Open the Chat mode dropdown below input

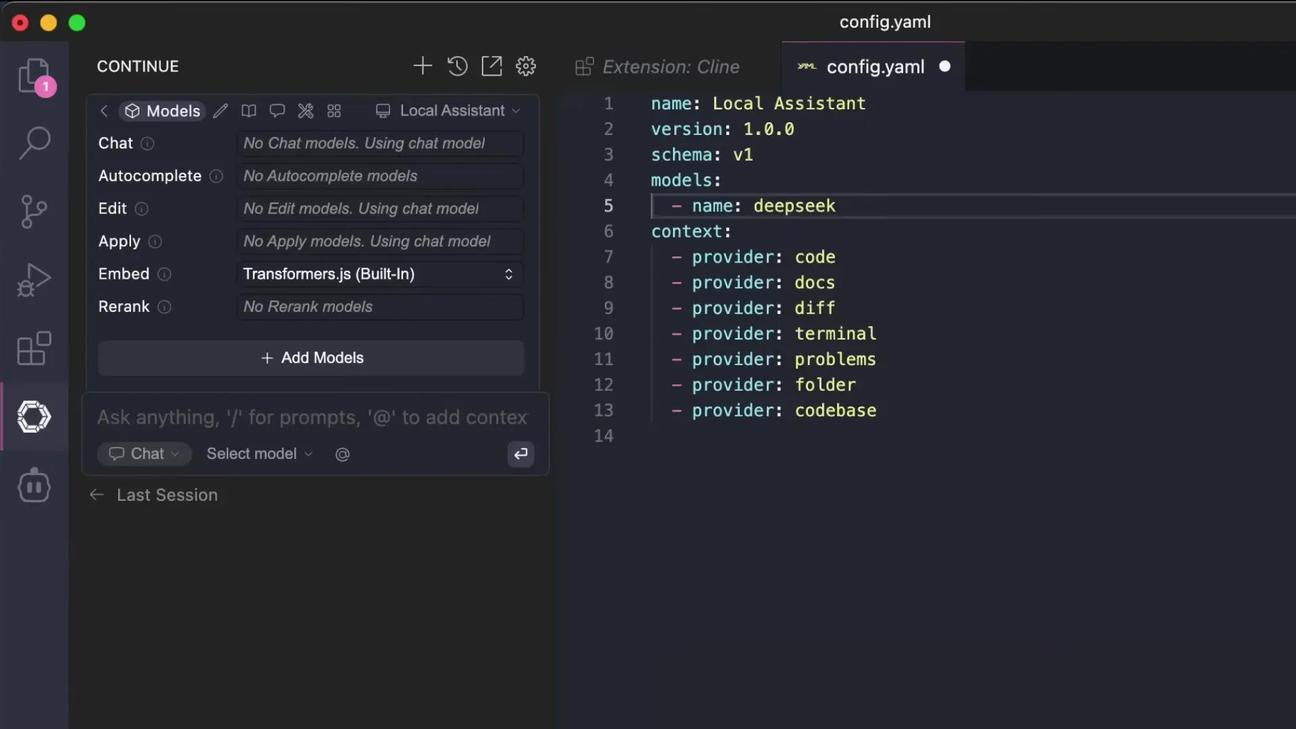tap(144, 454)
